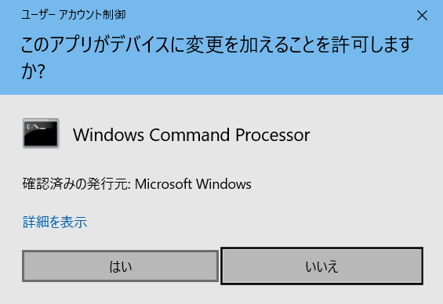
Task: Click the いいえ button to deny changes
Action: 321,266
